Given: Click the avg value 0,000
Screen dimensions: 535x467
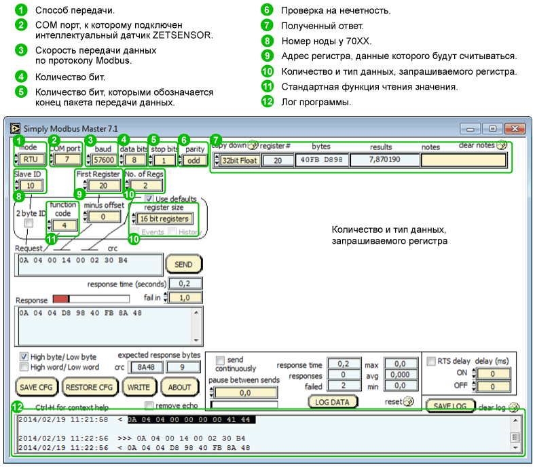Looking at the screenshot, I should [x=400, y=375].
